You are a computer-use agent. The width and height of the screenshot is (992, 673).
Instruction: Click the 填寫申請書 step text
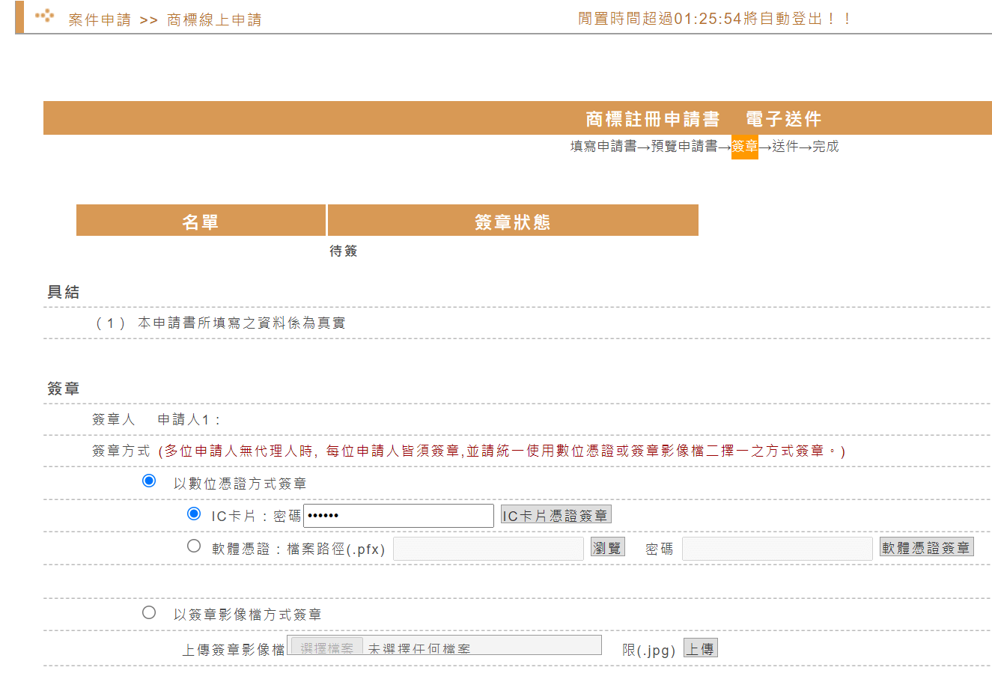click(603, 147)
